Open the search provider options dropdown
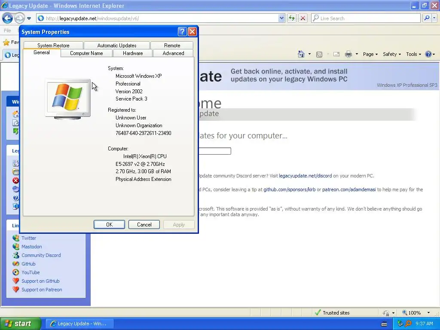 click(434, 18)
